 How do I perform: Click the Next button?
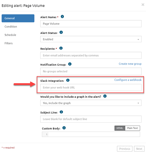coord(139,149)
